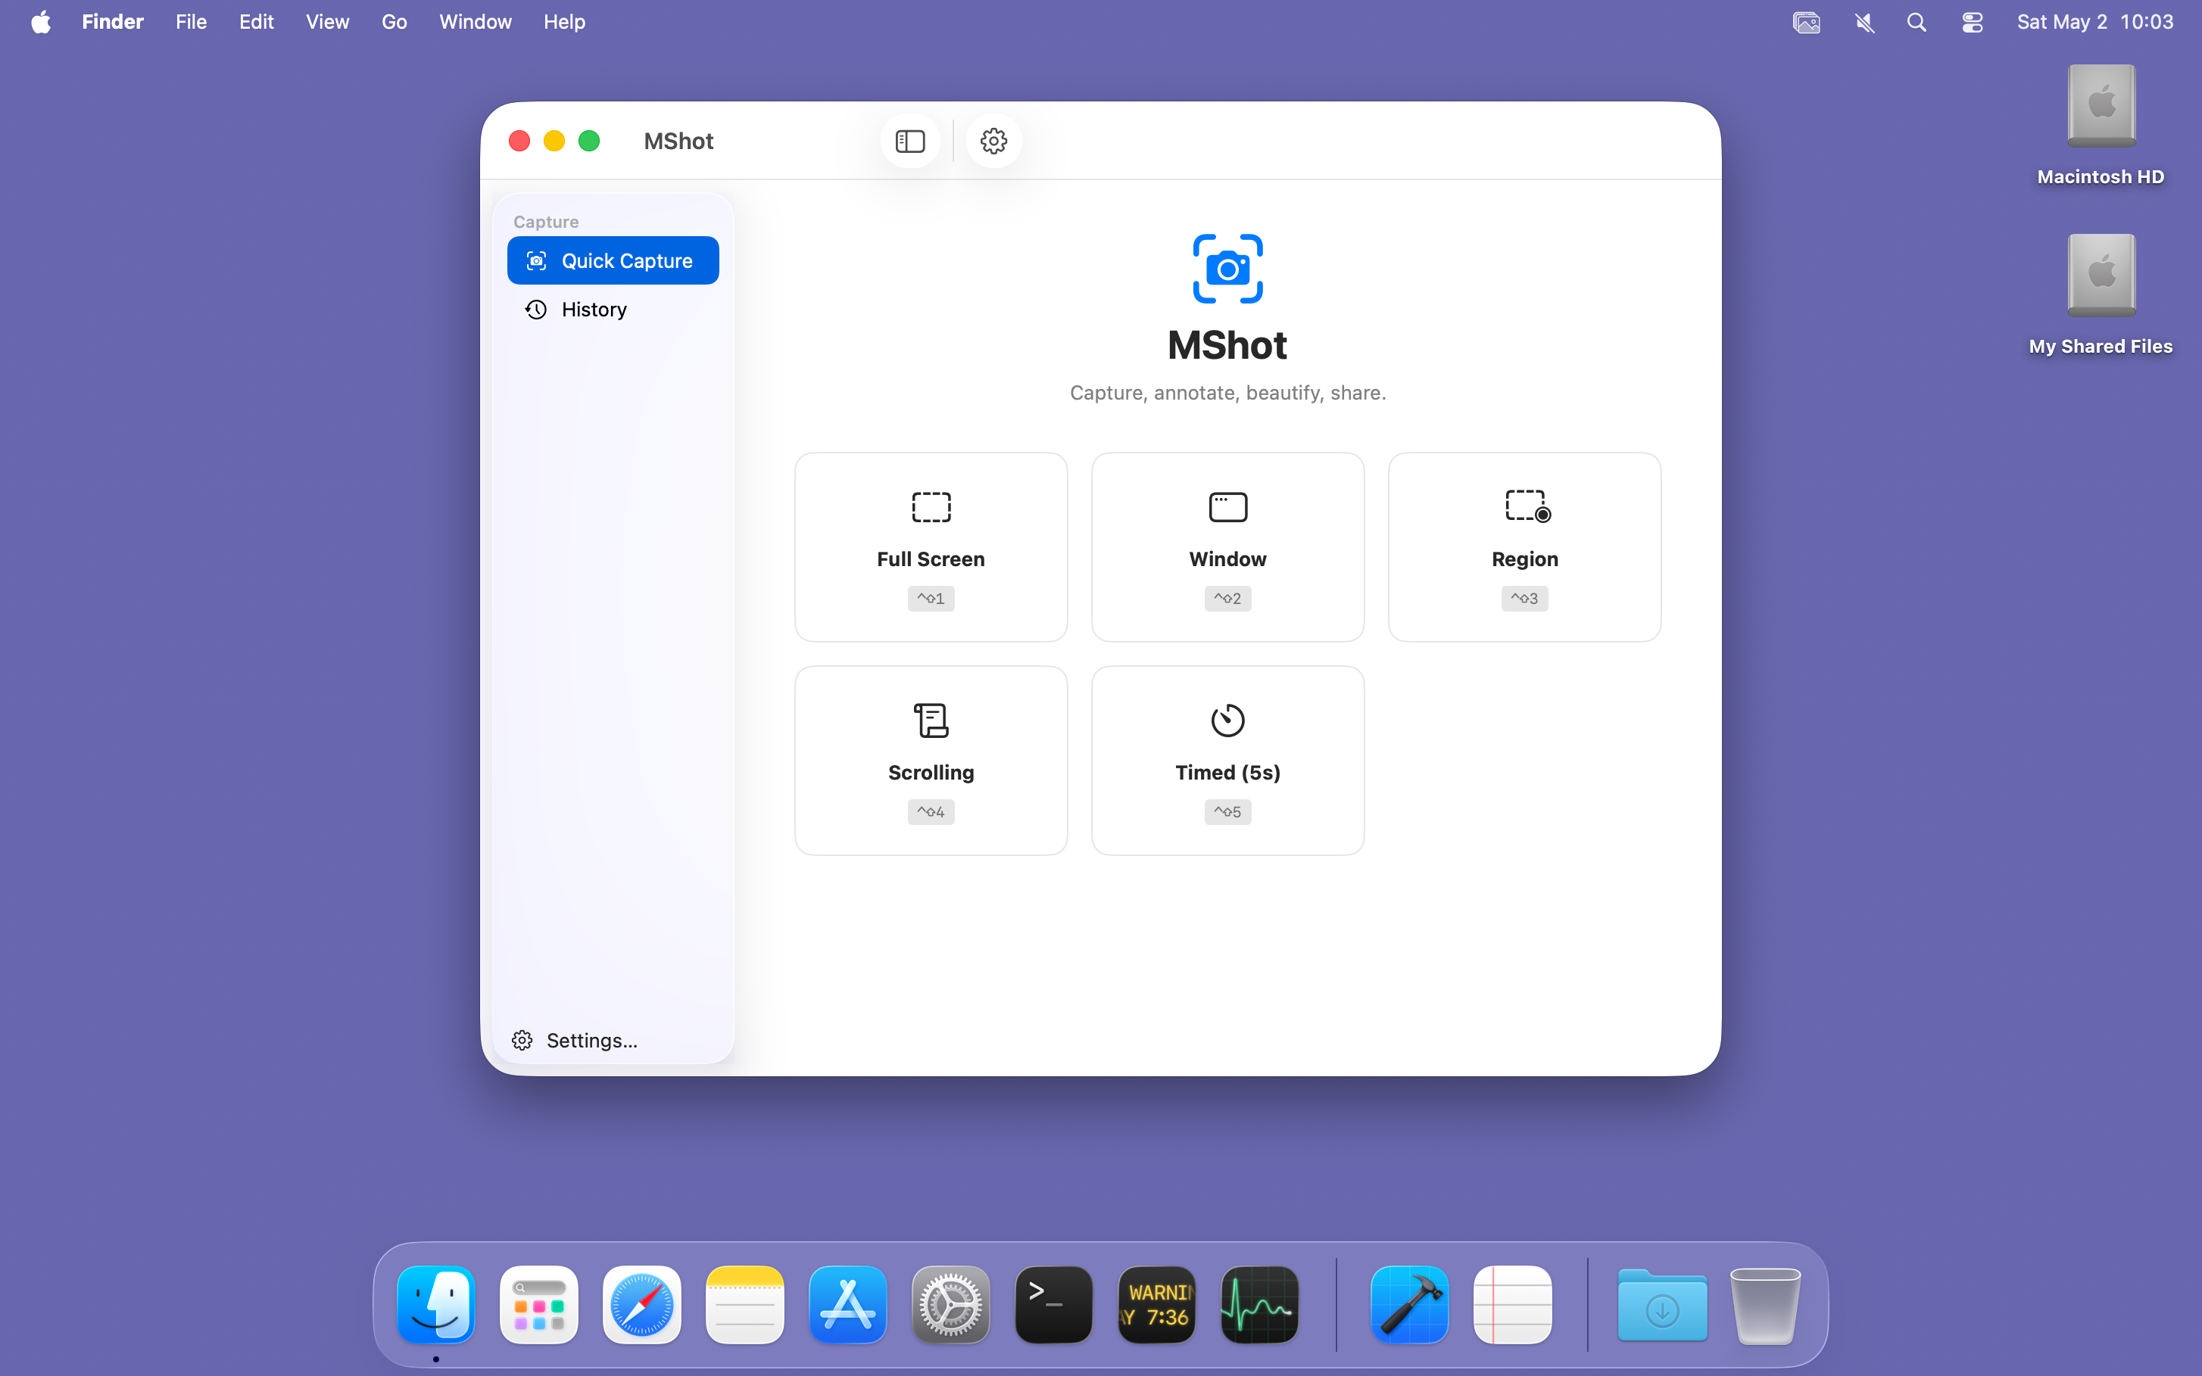Click the ^⇧1 shortcut badge
The height and width of the screenshot is (1376, 2202).
pyautogui.click(x=931, y=598)
